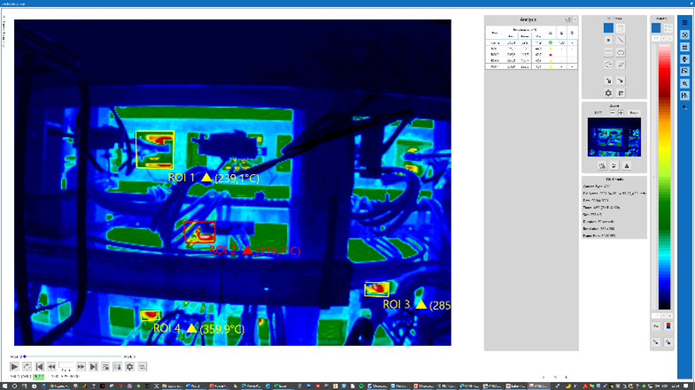Open ROI settings gear icon
This screenshot has height=390, width=695.
pyautogui.click(x=608, y=93)
